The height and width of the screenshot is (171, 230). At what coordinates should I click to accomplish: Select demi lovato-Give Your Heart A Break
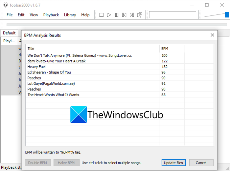click(120, 61)
